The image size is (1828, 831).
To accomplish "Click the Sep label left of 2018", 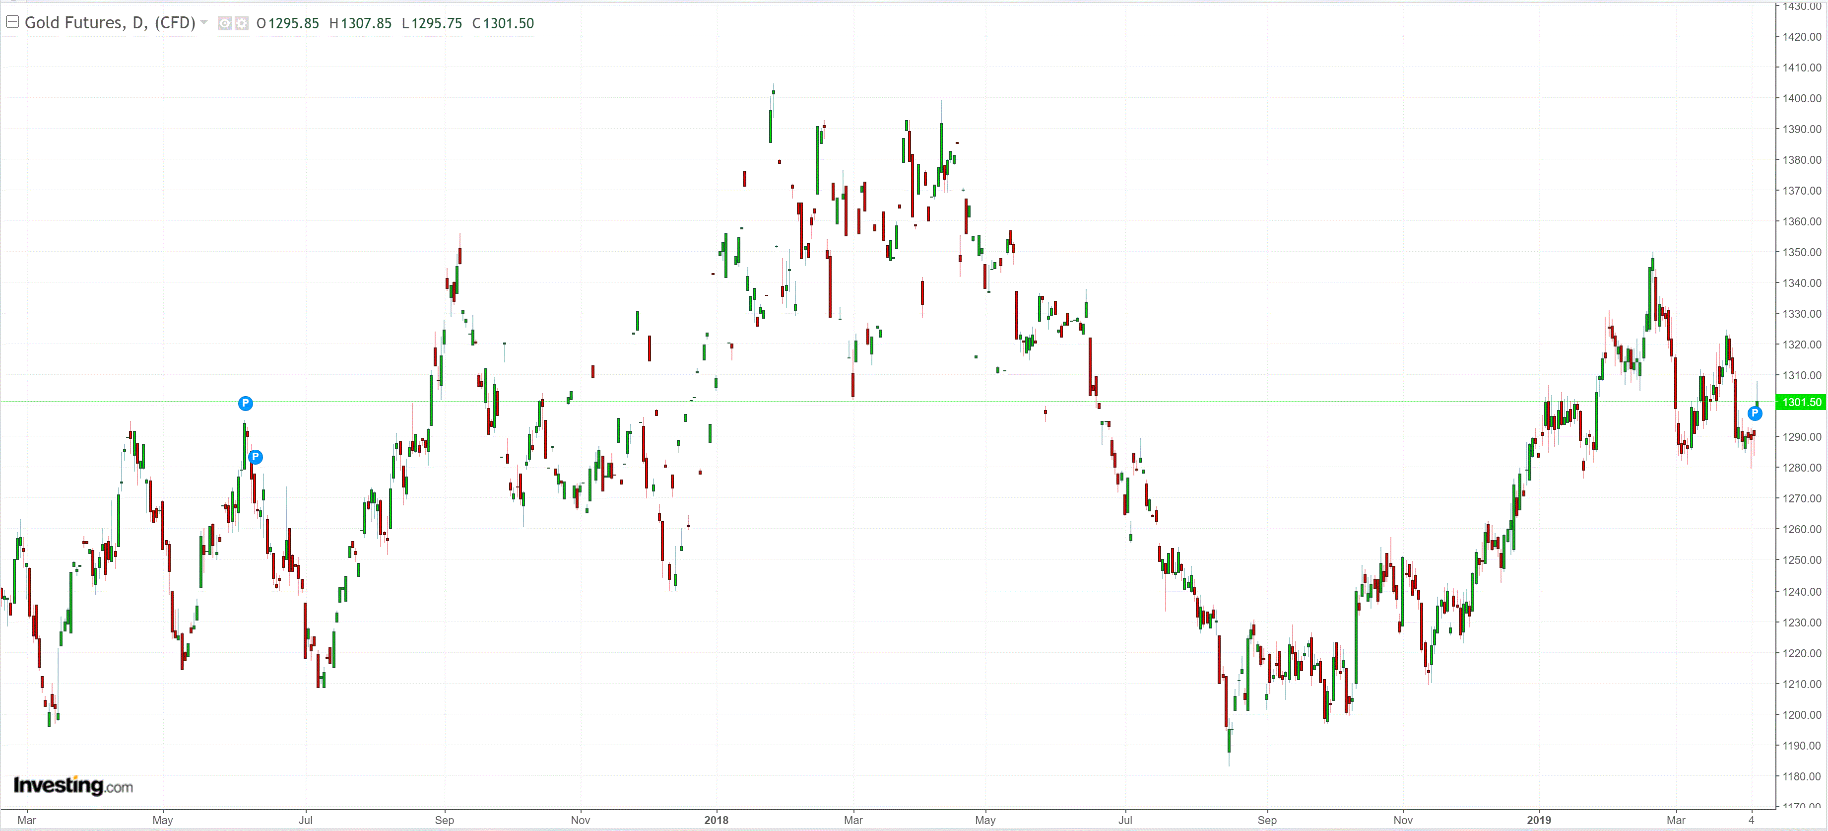I will point(444,820).
